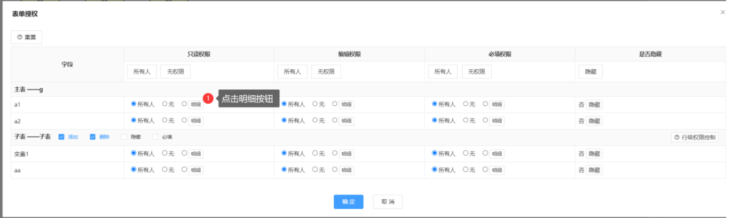Select 所有人 radio for aa 必填权限
The width and height of the screenshot is (731, 218).
435,170
